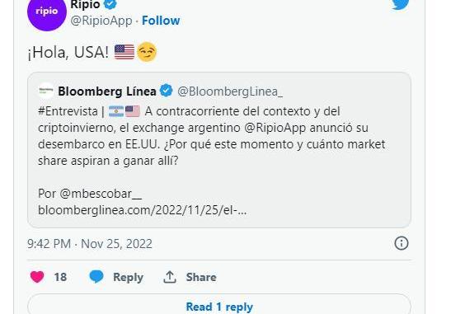Open the Ripio display name
The width and height of the screenshot is (465, 314).
click(x=85, y=4)
